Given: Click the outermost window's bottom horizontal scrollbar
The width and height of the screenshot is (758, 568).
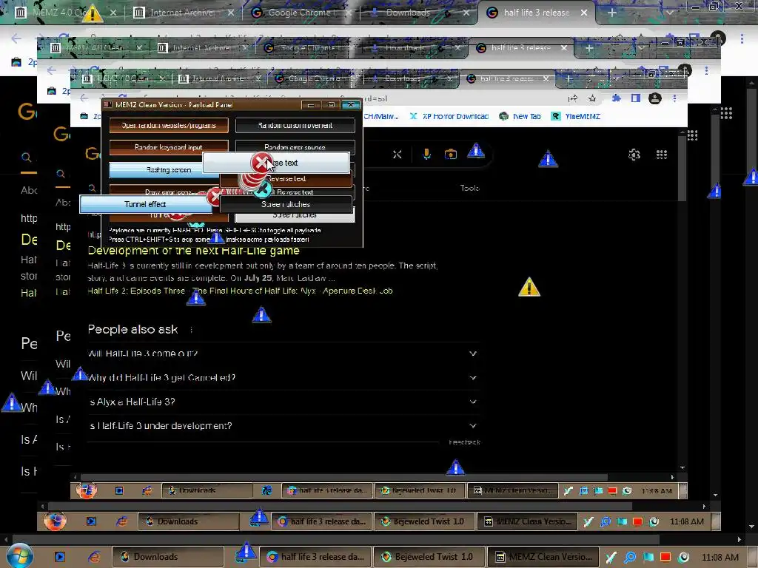Looking at the screenshot, I should 336,539.
